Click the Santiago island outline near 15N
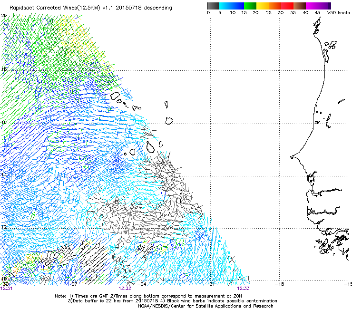 point(150,146)
